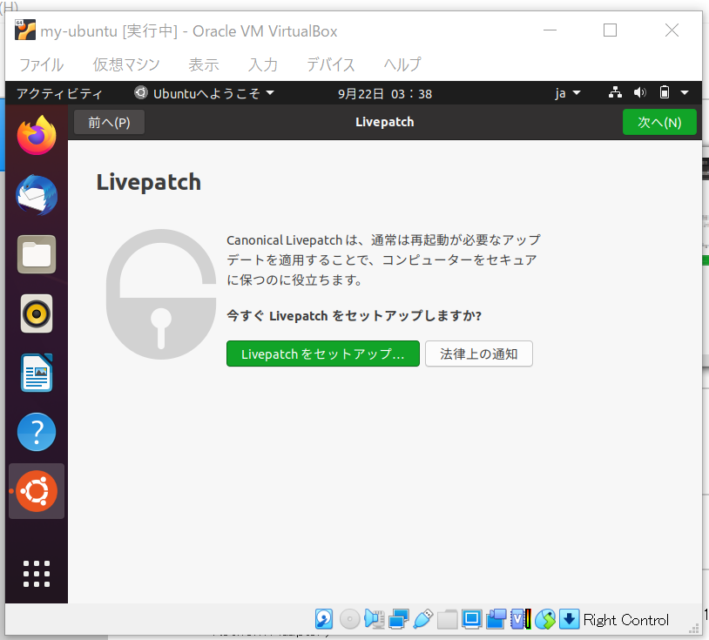Maximize the VirtualBox window
The width and height of the screenshot is (709, 640).
click(x=610, y=30)
